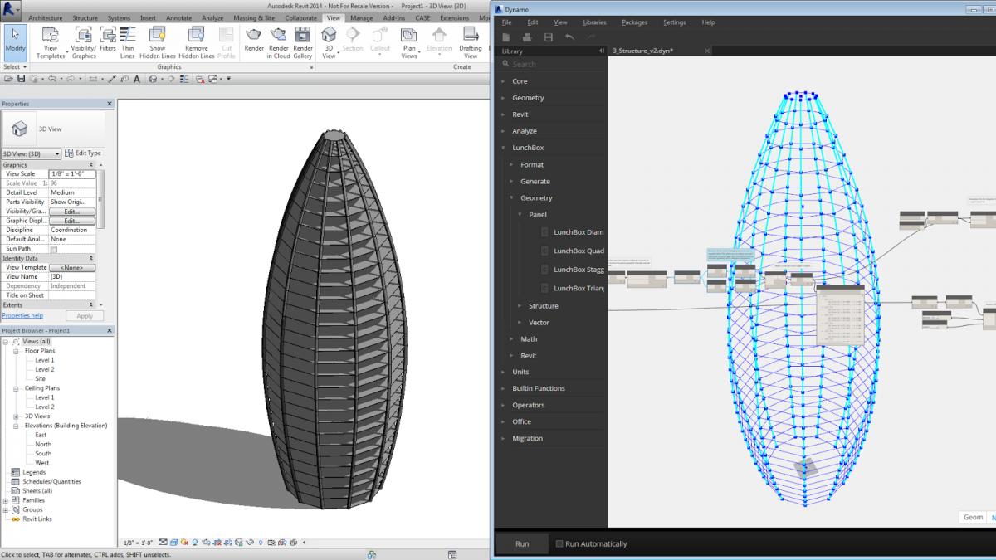Expand the Structure library subcategory
Image resolution: width=996 pixels, height=560 pixels.
[x=520, y=305]
